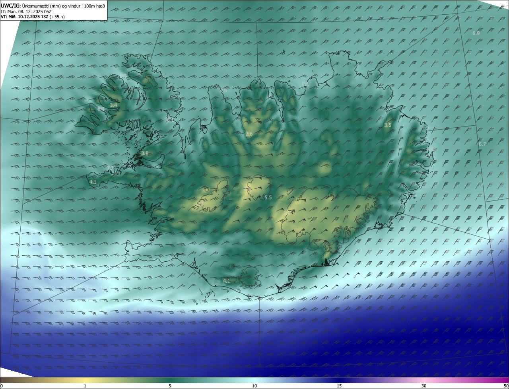Click the colorbar tick label 15
The image size is (509, 389).
339,386
